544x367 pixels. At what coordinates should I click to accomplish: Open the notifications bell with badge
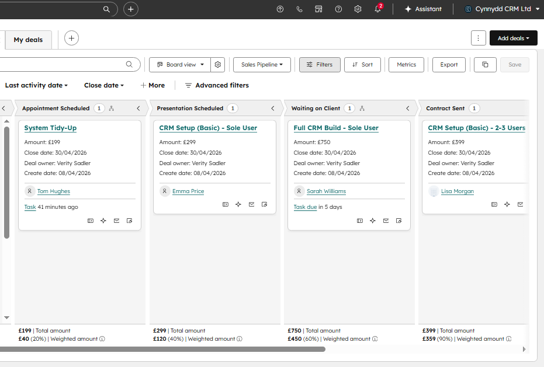pyautogui.click(x=378, y=8)
